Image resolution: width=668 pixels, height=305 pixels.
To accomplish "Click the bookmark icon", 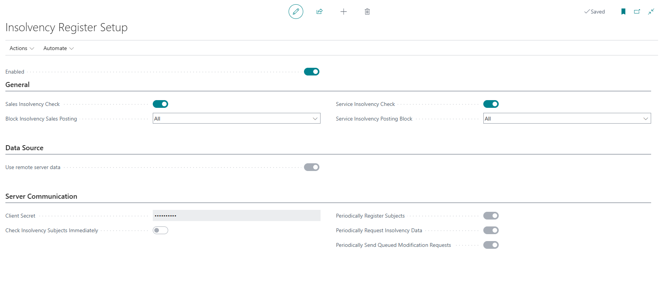I will pyautogui.click(x=623, y=12).
